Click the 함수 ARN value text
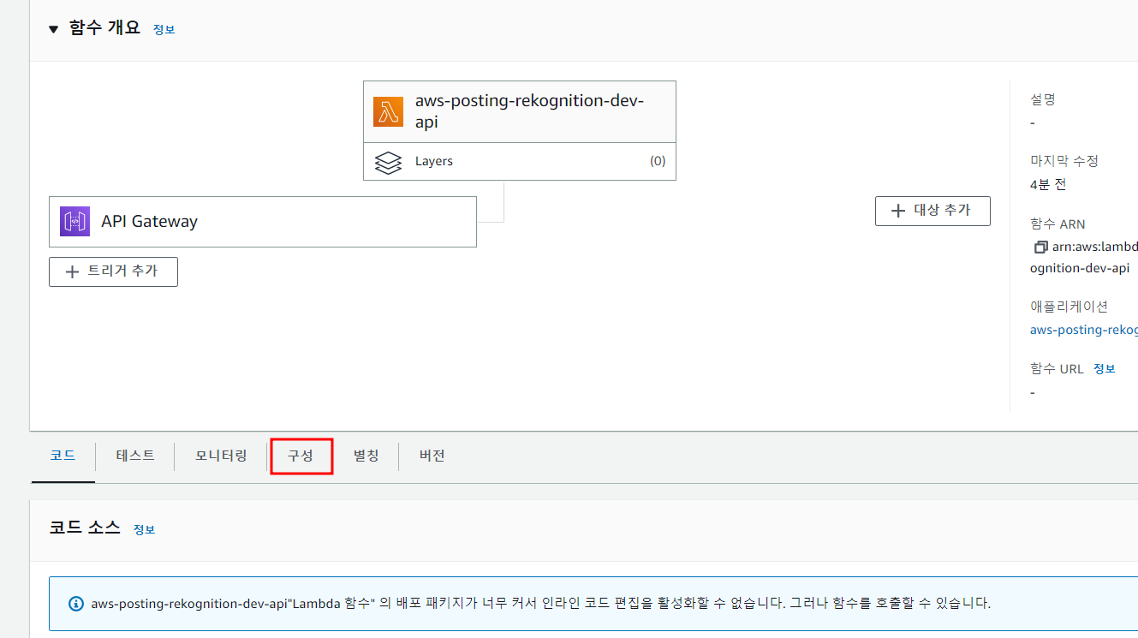The height and width of the screenshot is (638, 1138). pyautogui.click(x=1084, y=258)
